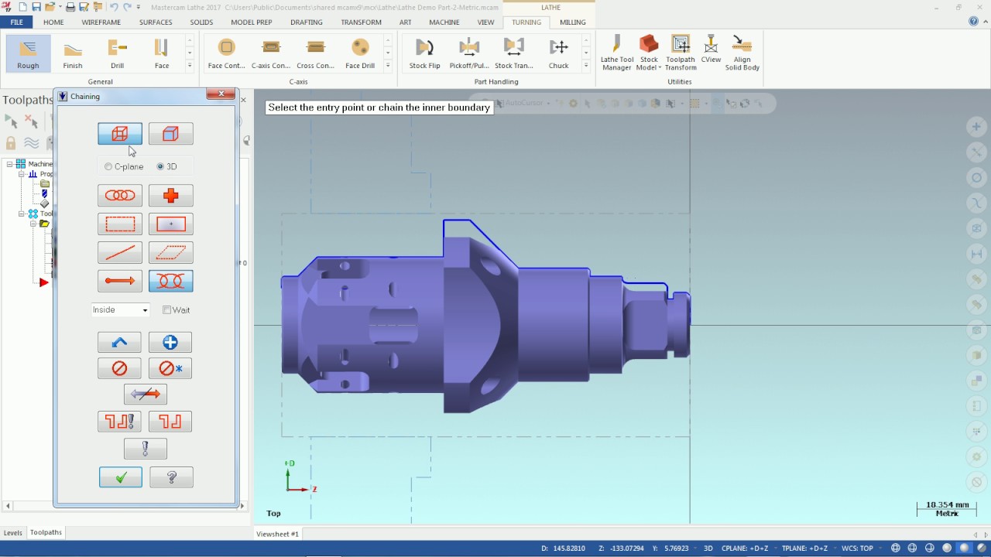Switch to the Levels panel tab
The image size is (991, 557).
(13, 532)
